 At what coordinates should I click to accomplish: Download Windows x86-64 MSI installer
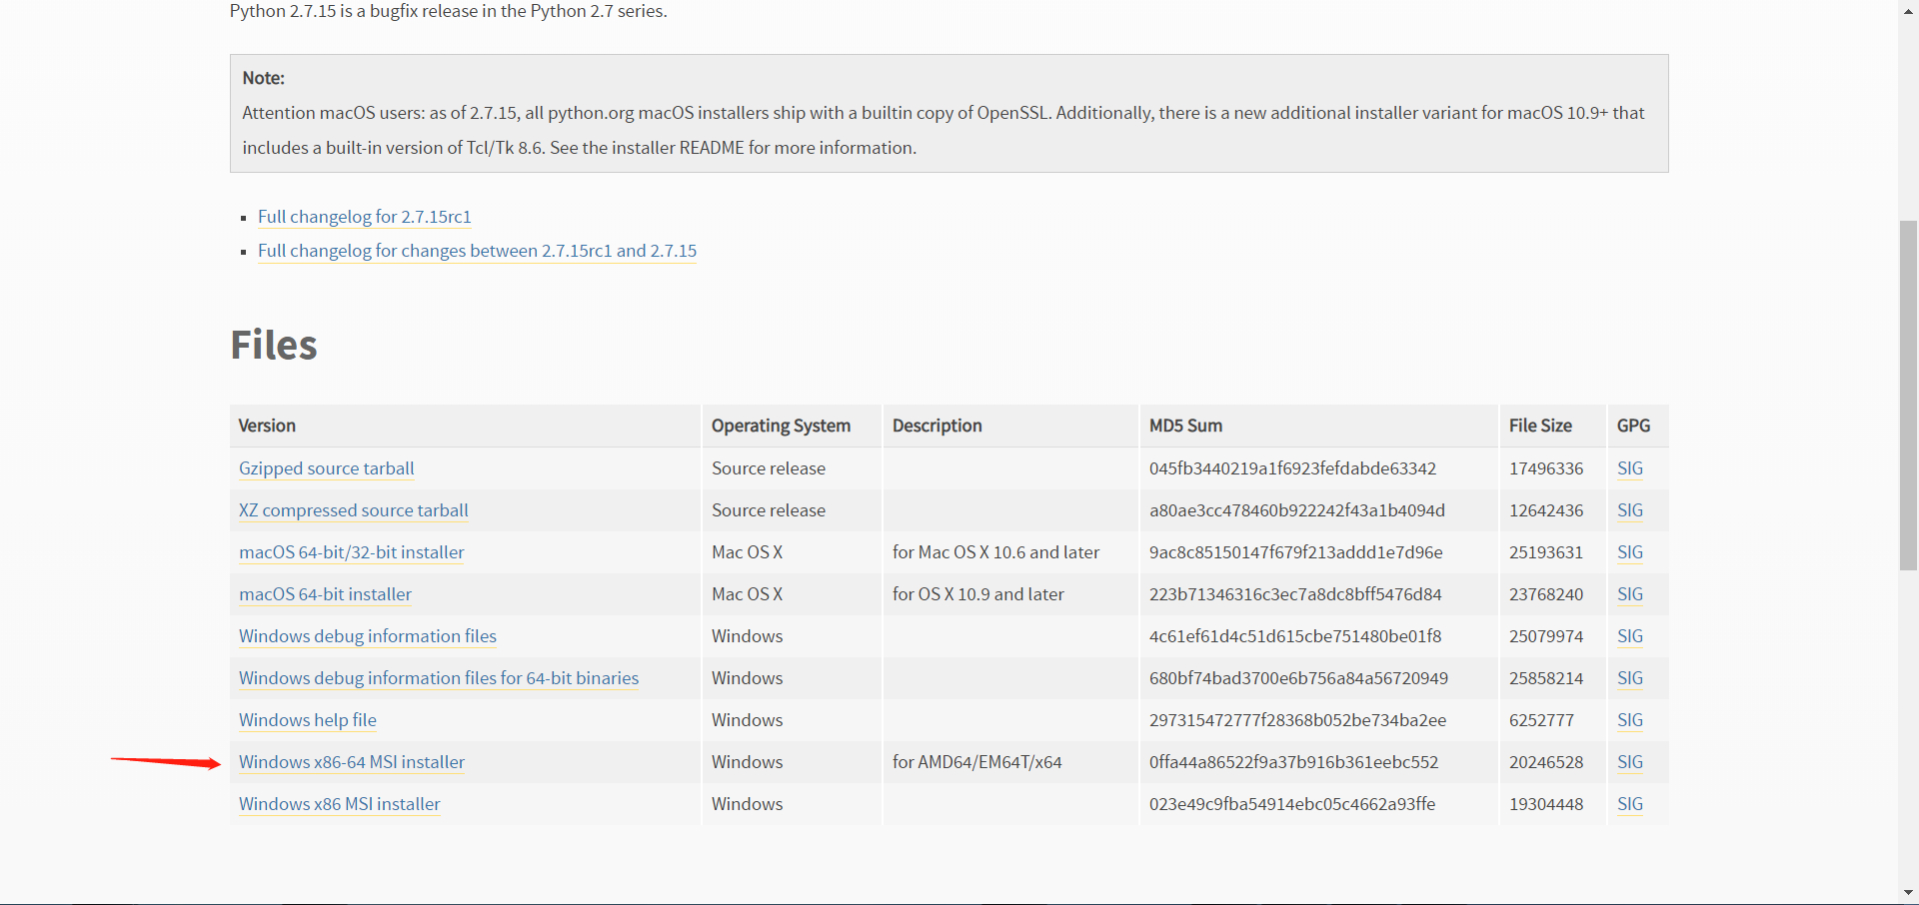[352, 762]
